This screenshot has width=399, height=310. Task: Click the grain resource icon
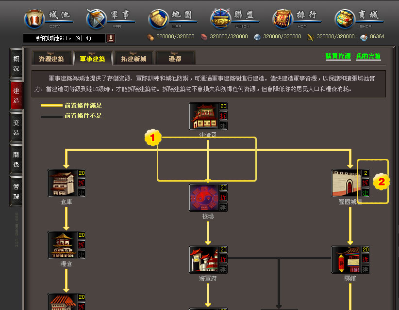coord(311,37)
